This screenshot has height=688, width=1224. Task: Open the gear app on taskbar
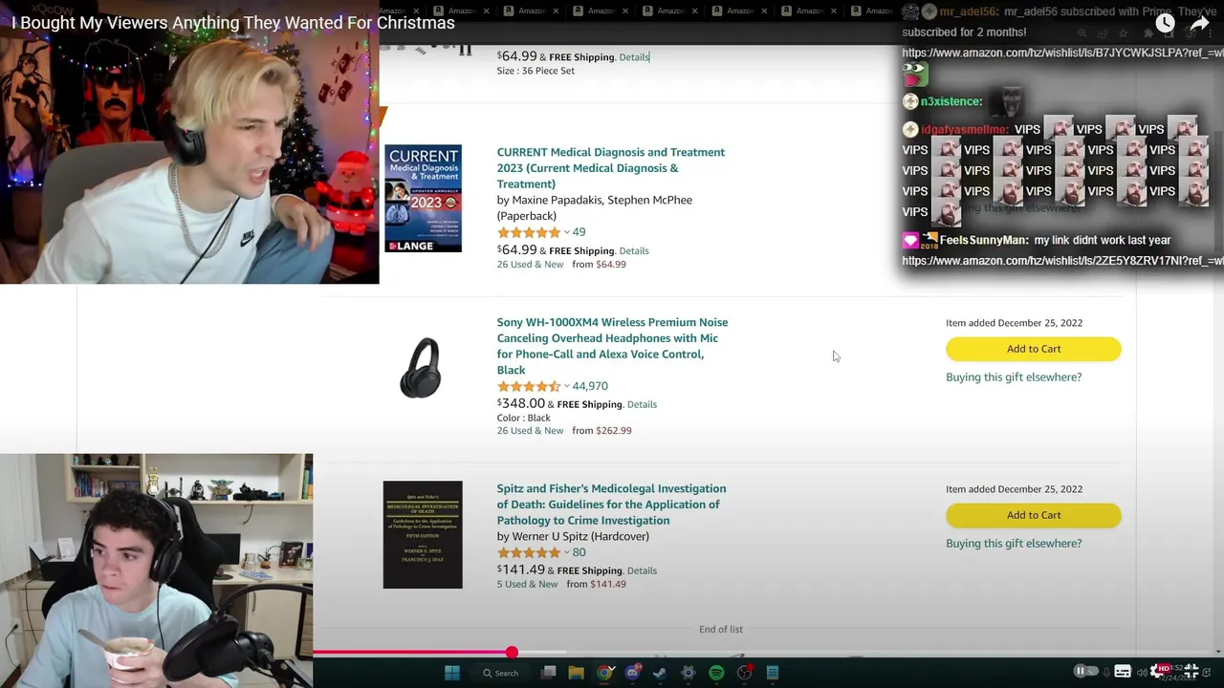tap(688, 673)
